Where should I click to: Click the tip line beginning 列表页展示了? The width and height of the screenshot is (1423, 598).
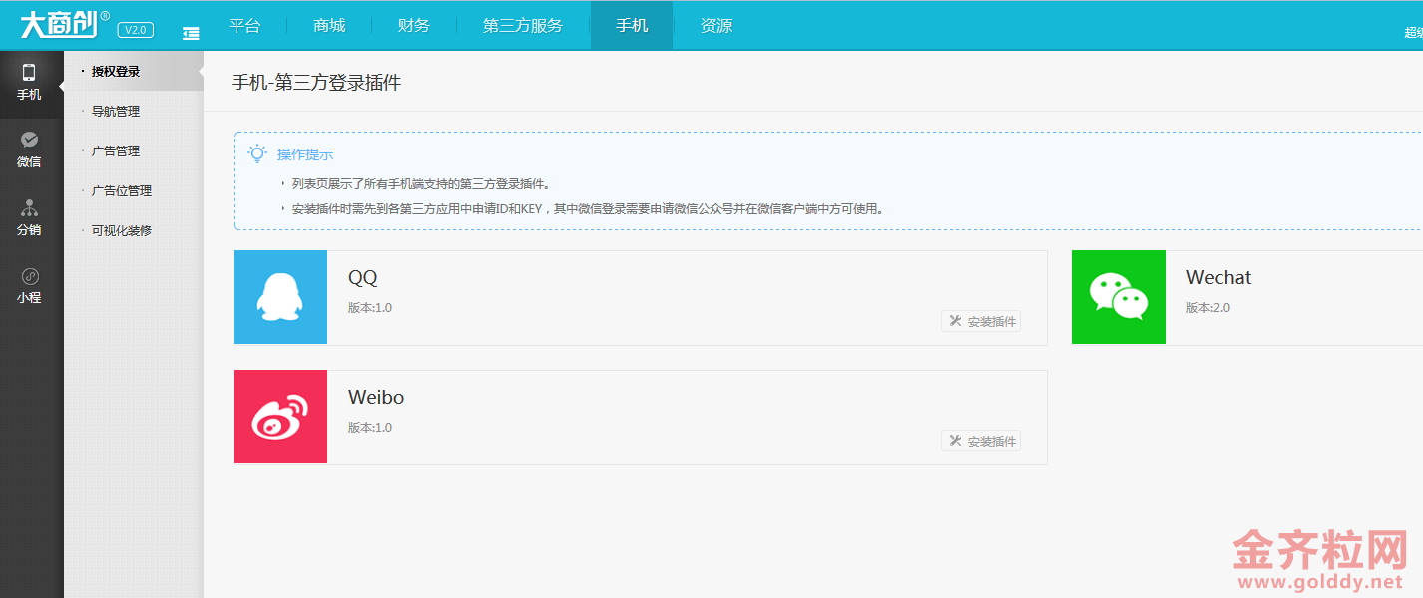pyautogui.click(x=421, y=184)
